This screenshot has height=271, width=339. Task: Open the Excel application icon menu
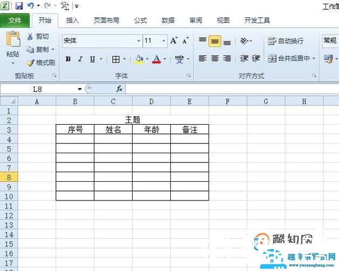pos(5,5)
